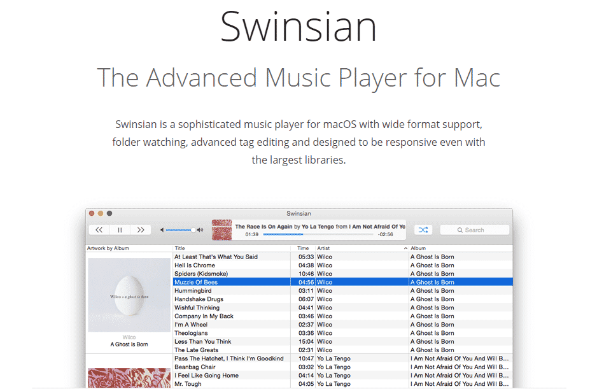Sort by Title column header
Image resolution: width=597 pixels, height=389 pixels.
coord(232,248)
